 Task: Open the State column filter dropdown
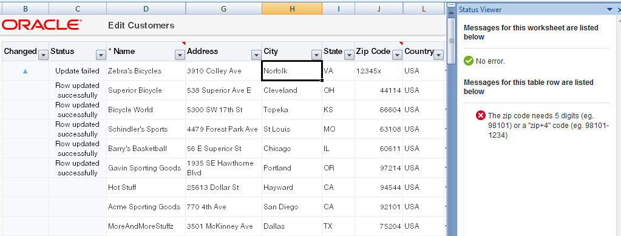349,55
